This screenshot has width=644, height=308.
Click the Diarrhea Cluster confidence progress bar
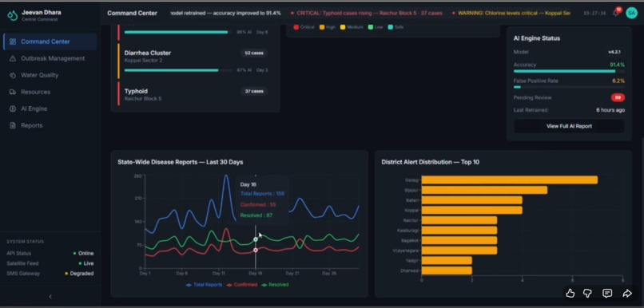pyautogui.click(x=178, y=70)
